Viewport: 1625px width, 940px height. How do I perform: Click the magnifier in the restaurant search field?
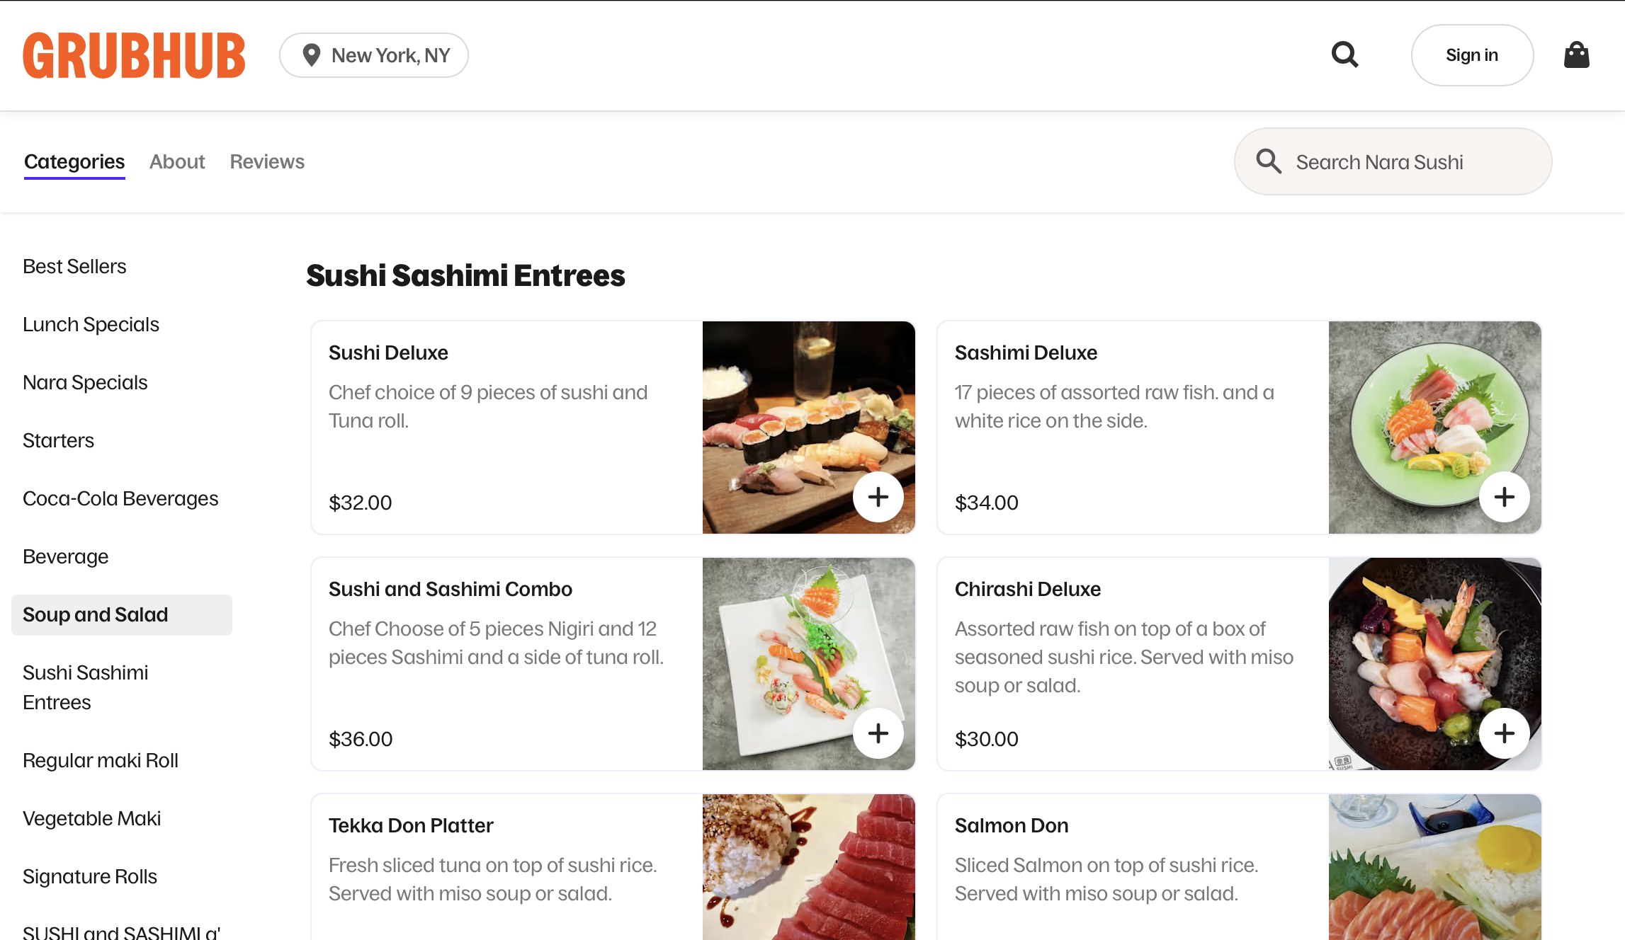tap(1269, 161)
